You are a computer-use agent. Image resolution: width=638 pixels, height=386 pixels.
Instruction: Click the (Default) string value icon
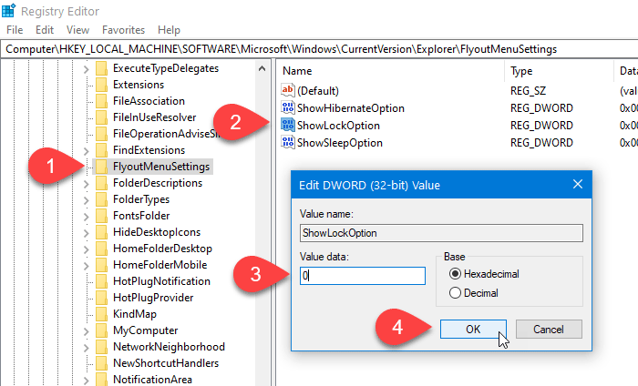(x=288, y=91)
